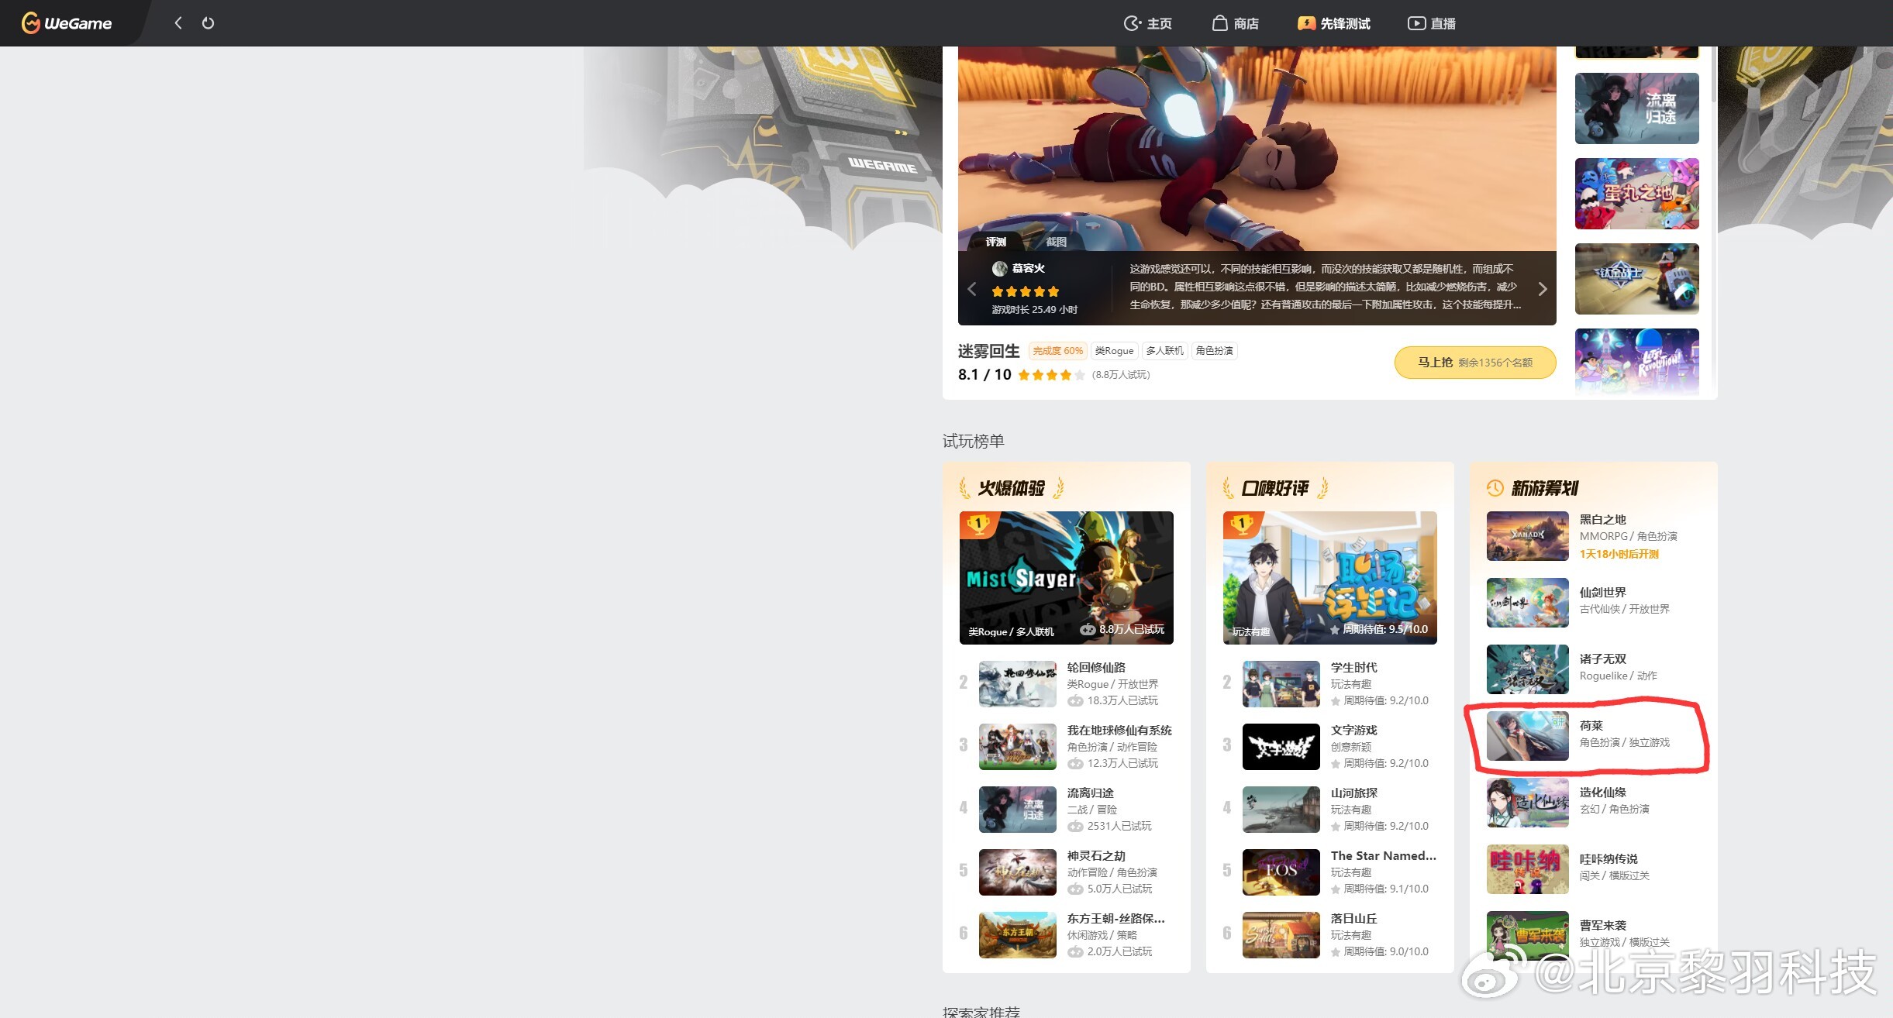
Task: Click the reviewer avatar icon
Action: [999, 268]
